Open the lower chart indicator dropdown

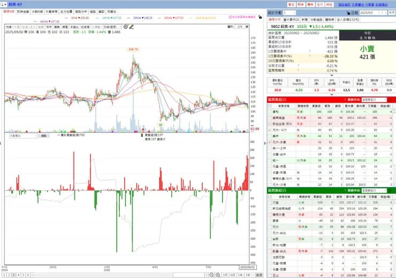[23, 136]
